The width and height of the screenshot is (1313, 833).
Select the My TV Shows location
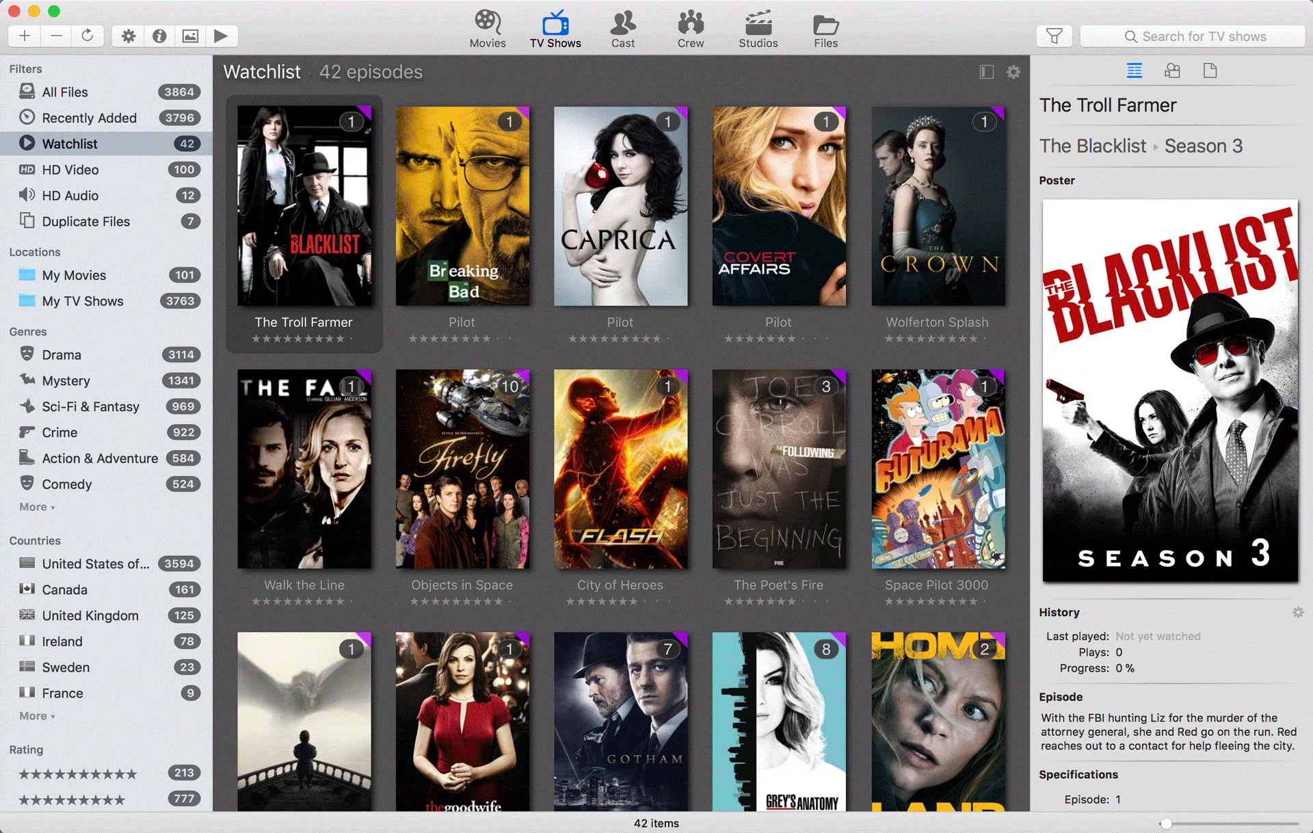(106, 301)
